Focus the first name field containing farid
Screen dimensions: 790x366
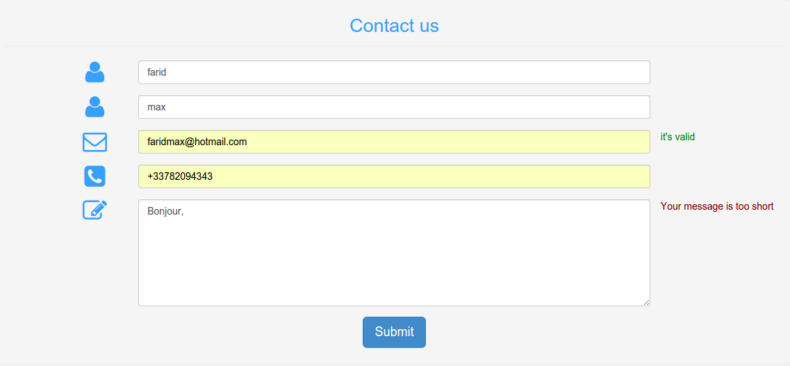coord(394,72)
